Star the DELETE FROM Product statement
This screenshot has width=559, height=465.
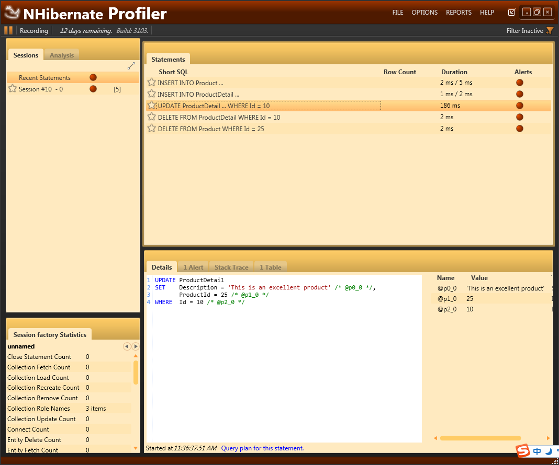coord(151,129)
